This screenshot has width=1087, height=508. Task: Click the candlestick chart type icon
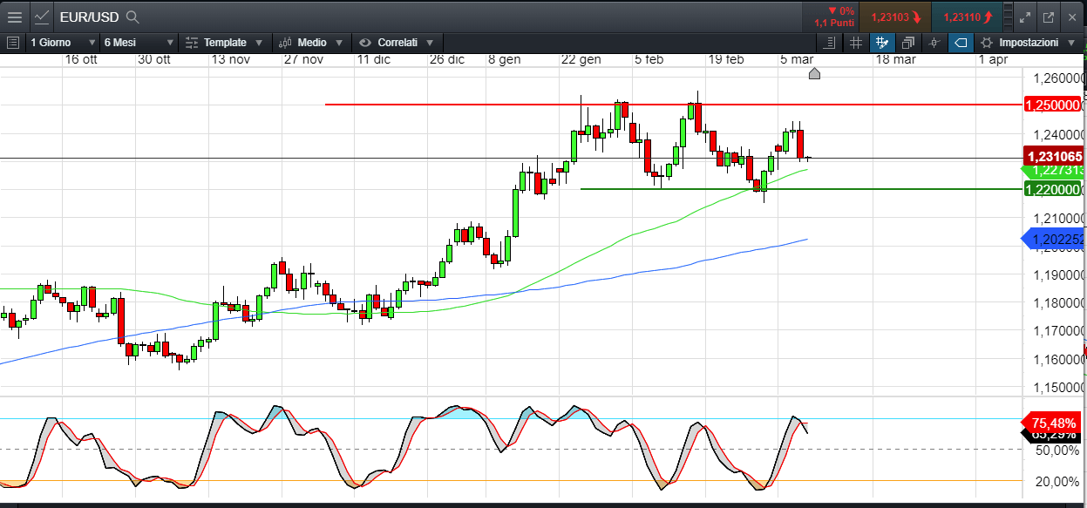pos(285,42)
